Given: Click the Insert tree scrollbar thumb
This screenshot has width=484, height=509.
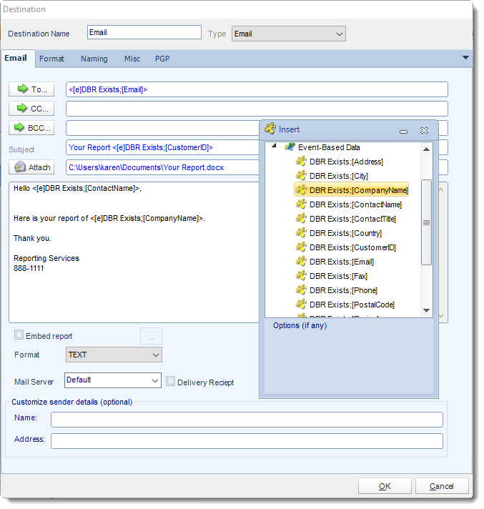Looking at the screenshot, I should pyautogui.click(x=427, y=222).
